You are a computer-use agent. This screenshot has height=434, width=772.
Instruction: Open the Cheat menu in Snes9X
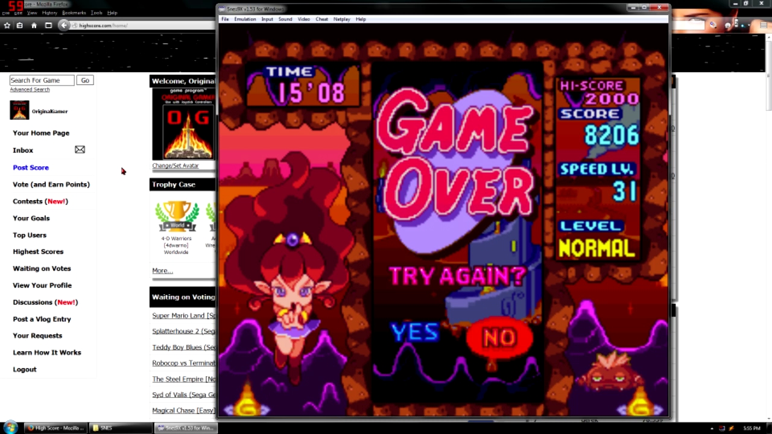321,19
